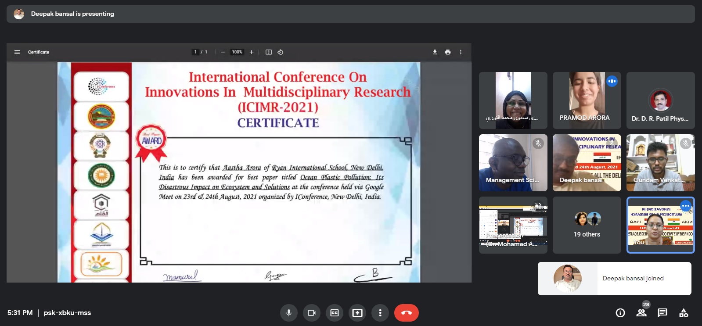The width and height of the screenshot is (702, 326).
Task: Rotate the certificate document
Action: (x=280, y=52)
